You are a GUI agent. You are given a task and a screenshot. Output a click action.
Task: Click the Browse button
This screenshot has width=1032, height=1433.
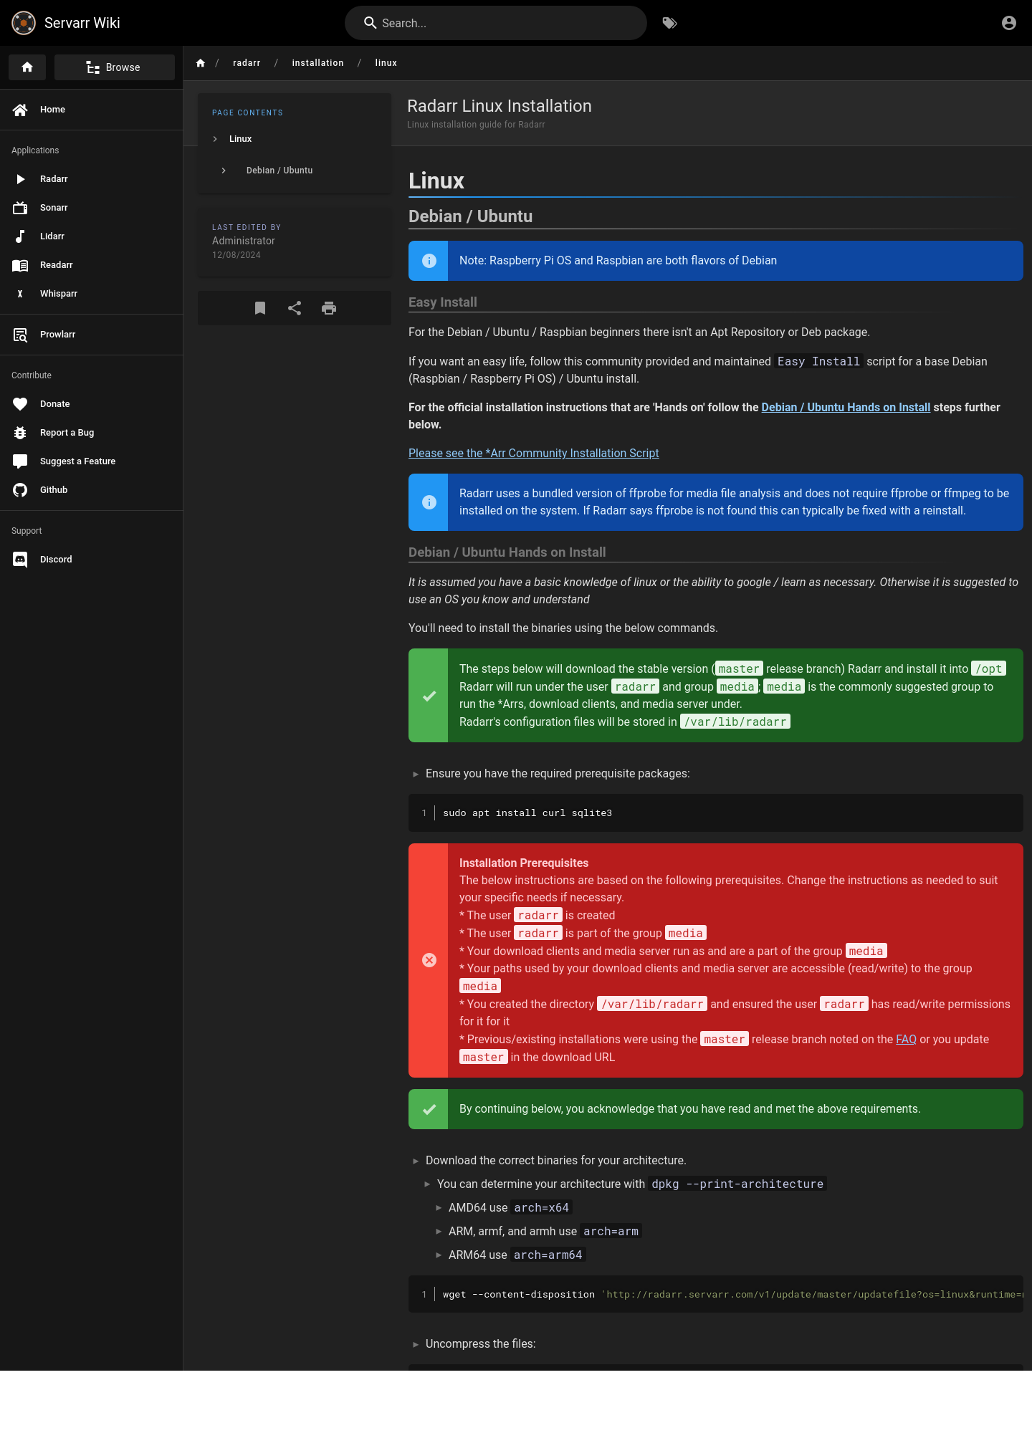click(x=115, y=67)
